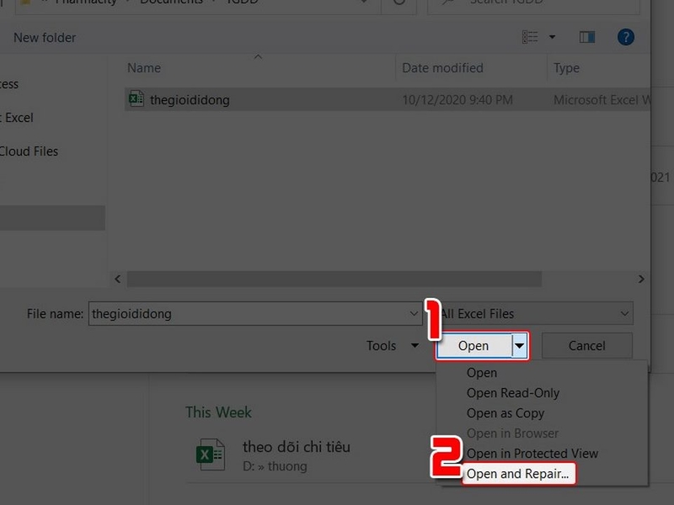Click Excel icon beside theo dõi chi tiêu
674x505 pixels.
pyautogui.click(x=211, y=454)
